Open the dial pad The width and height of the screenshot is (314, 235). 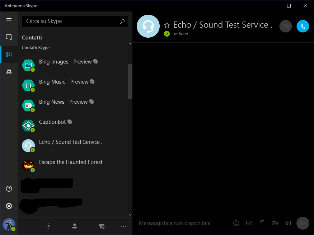[48, 226]
